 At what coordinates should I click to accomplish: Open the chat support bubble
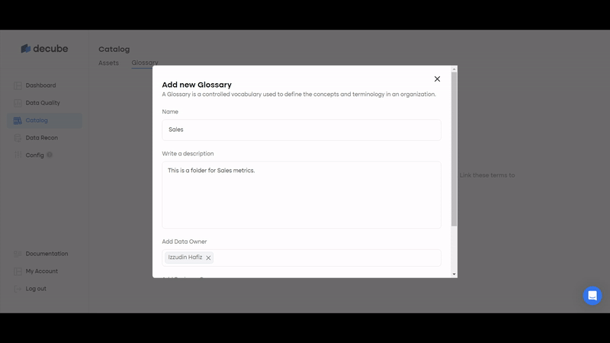coord(592,296)
